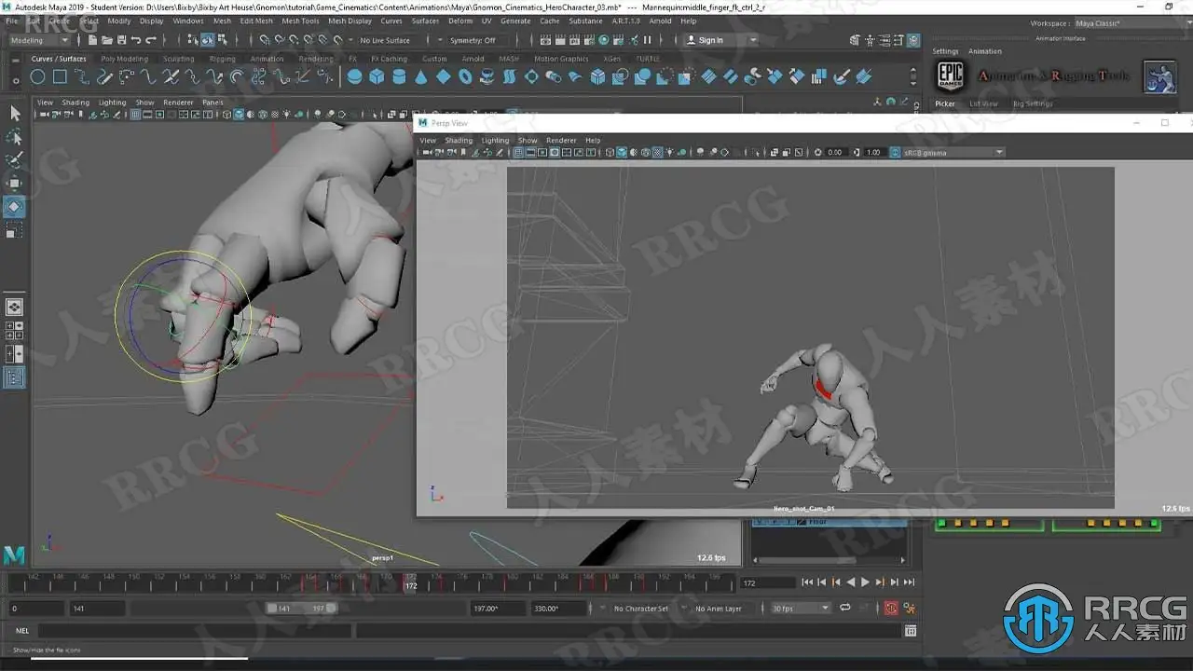Image resolution: width=1193 pixels, height=671 pixels.
Task: Create a polygon sphere from the shelf
Action: pyautogui.click(x=354, y=77)
